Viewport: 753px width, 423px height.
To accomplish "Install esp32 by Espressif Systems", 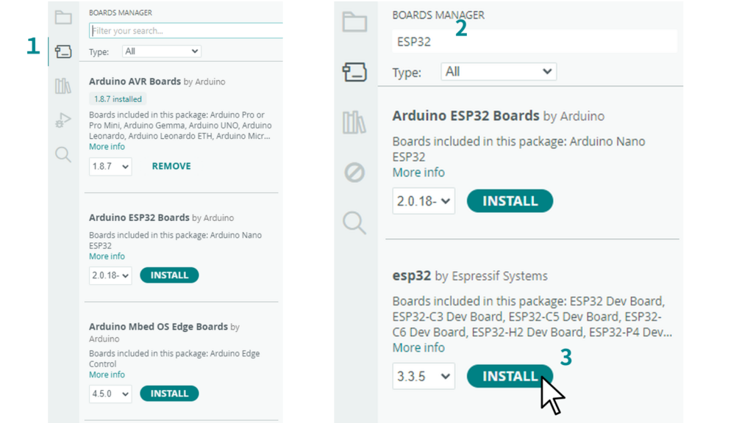I will tap(510, 376).
